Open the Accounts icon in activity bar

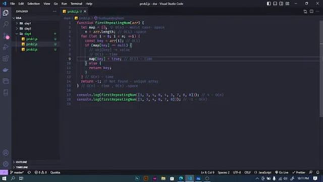[x=6, y=153]
